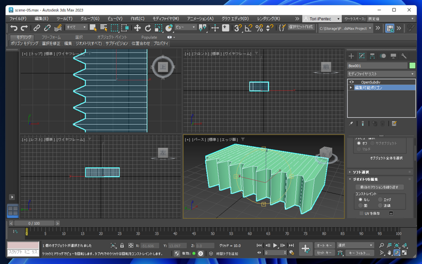Jump to the animation end frame
This screenshot has height=264, width=422.
[x=292, y=245]
